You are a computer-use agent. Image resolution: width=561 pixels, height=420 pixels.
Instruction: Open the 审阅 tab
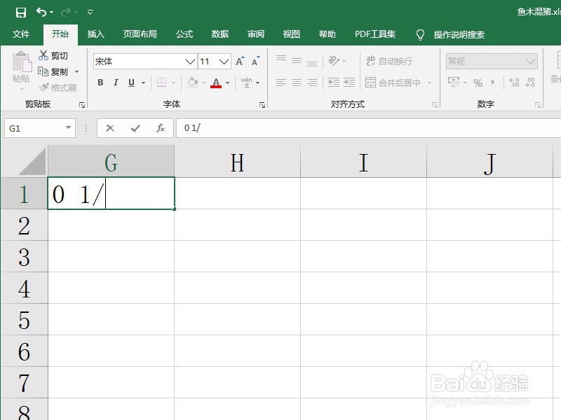[x=256, y=34]
